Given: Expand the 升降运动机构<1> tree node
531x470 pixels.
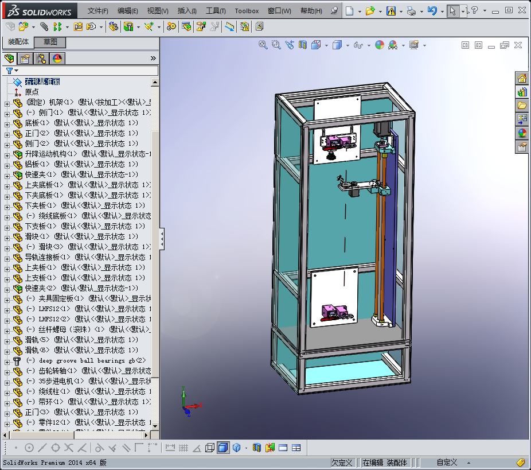Looking at the screenshot, I should (7, 156).
